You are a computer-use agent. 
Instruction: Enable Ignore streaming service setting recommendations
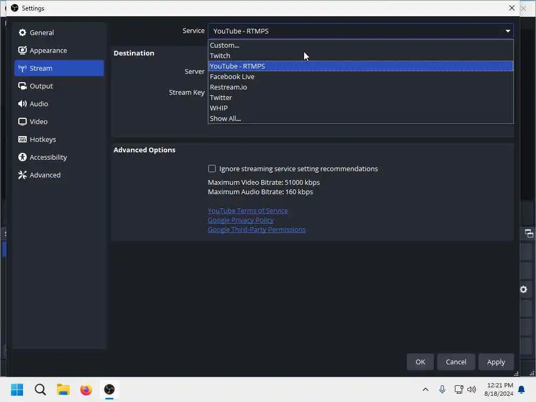(x=212, y=169)
